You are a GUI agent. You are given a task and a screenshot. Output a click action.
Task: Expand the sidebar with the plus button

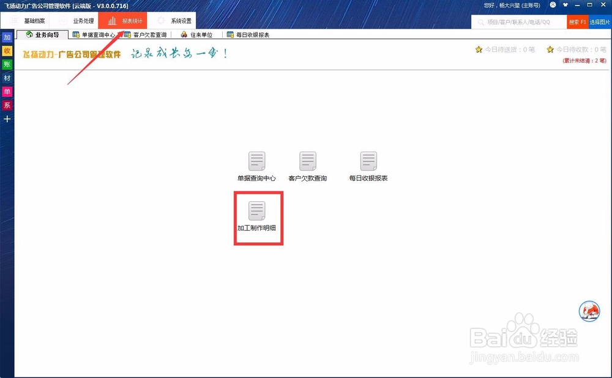[7, 119]
